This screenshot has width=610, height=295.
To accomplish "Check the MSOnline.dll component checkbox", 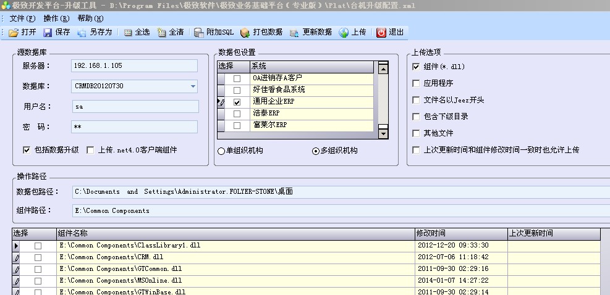I will [38, 281].
